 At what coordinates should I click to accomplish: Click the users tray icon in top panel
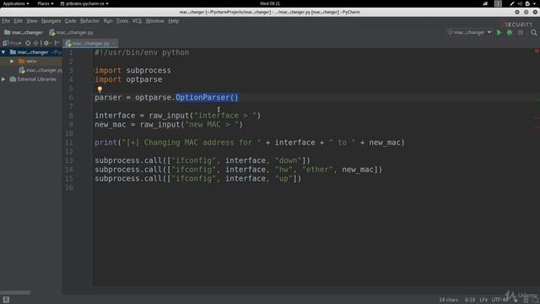[x=485, y=3]
